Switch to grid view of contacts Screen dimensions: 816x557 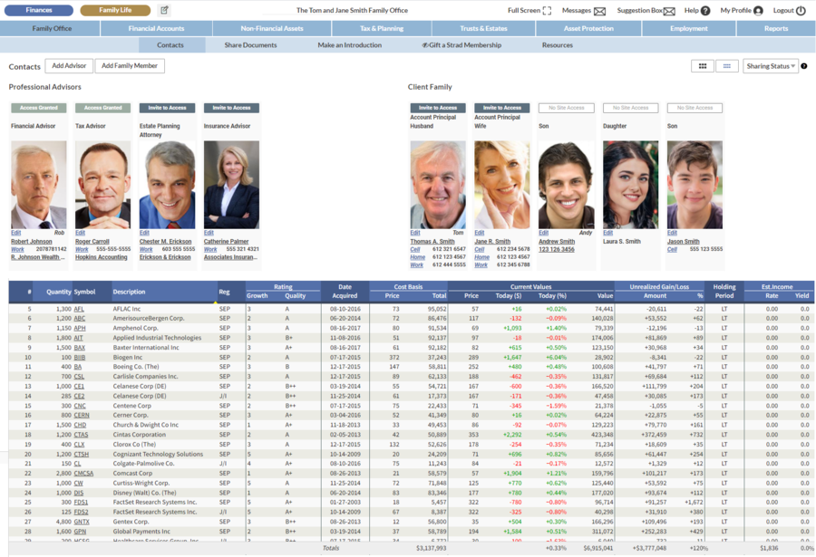click(x=702, y=66)
